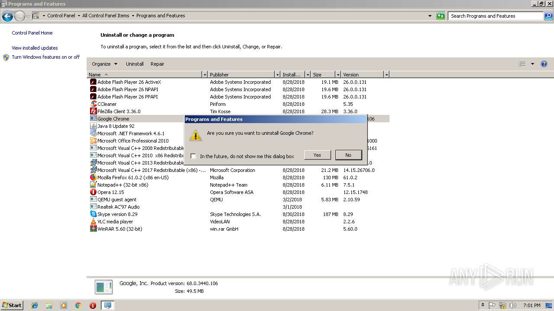The width and height of the screenshot is (554, 311).
Task: Click the volume speaker tray icon
Action: click(513, 305)
